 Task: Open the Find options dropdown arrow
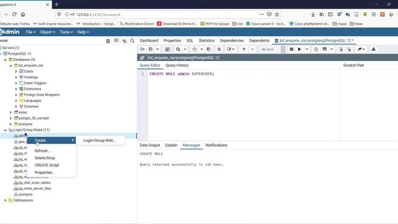click(185, 49)
